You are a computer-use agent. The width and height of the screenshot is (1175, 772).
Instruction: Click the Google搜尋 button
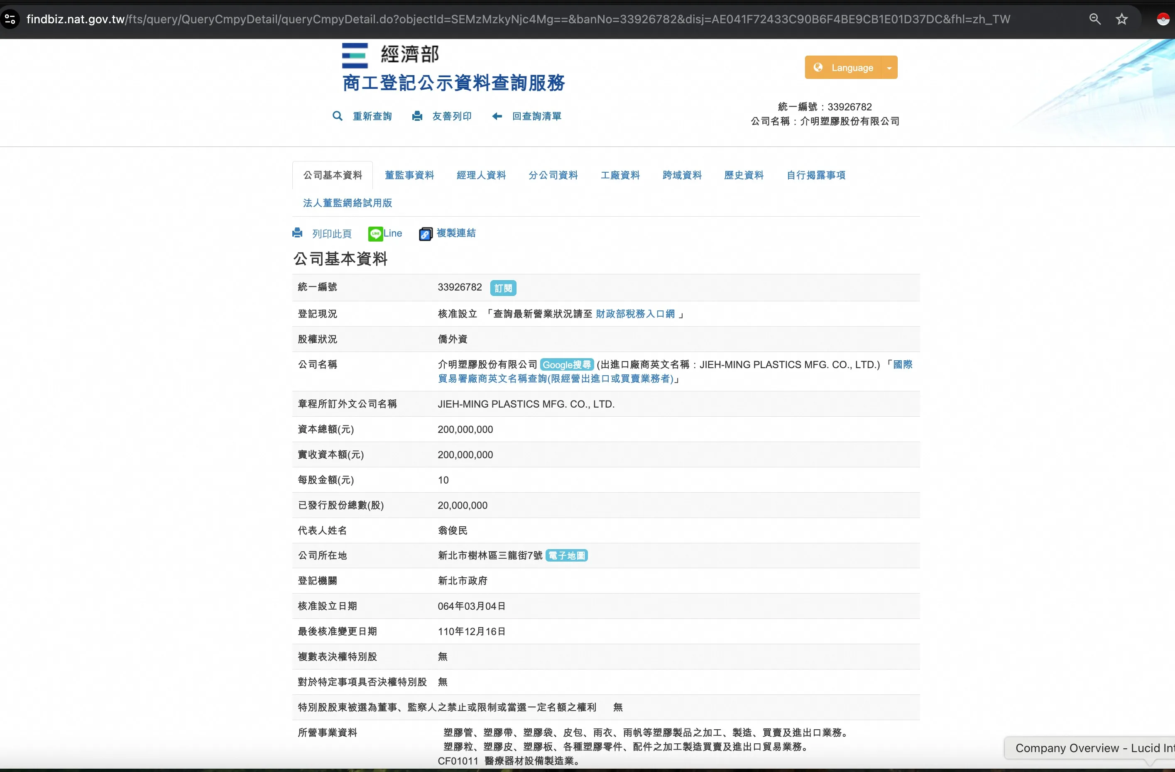566,365
